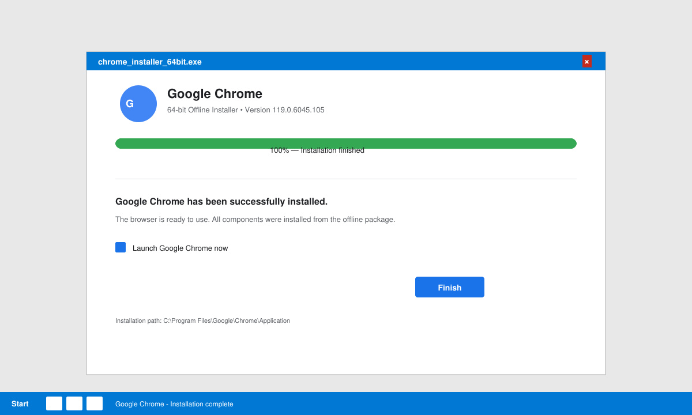Uncheck Launch Google Chrome now checkbox

tap(121, 247)
